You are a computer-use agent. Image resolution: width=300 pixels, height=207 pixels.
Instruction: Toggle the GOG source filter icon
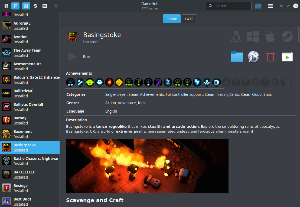[x=45, y=6]
